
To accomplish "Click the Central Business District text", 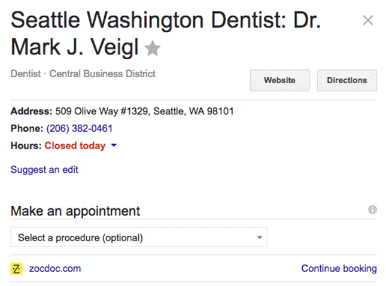I will [102, 74].
